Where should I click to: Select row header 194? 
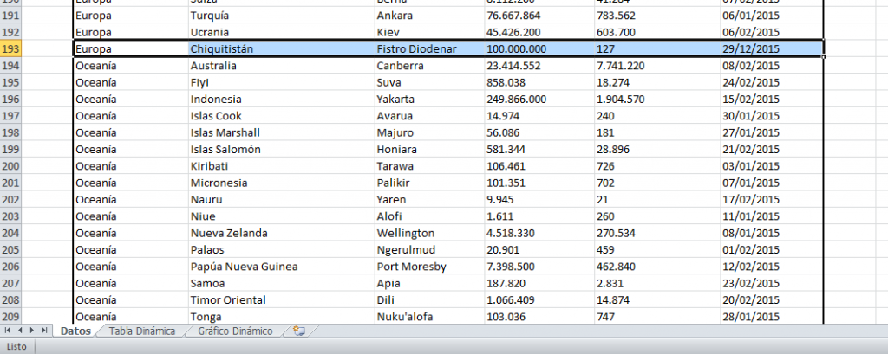tap(10, 66)
